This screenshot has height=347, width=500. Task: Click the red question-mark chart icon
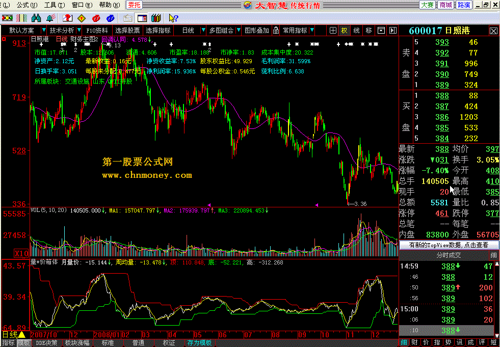[67, 18]
